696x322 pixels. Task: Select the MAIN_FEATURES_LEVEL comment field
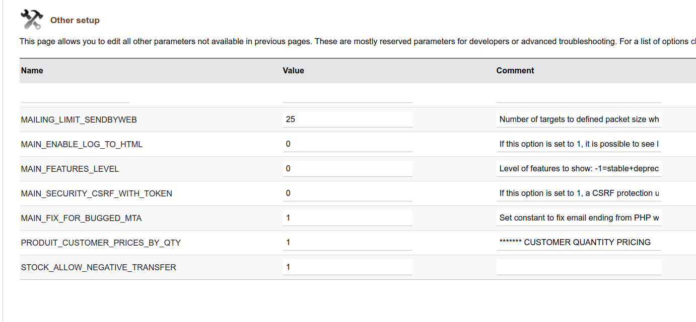coord(579,169)
